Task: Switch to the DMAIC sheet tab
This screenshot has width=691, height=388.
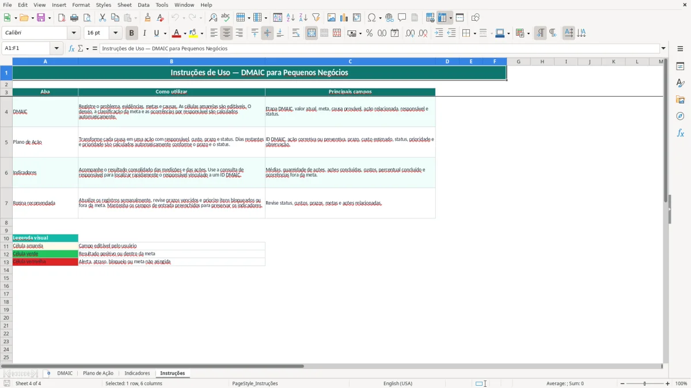Action: 65,373
